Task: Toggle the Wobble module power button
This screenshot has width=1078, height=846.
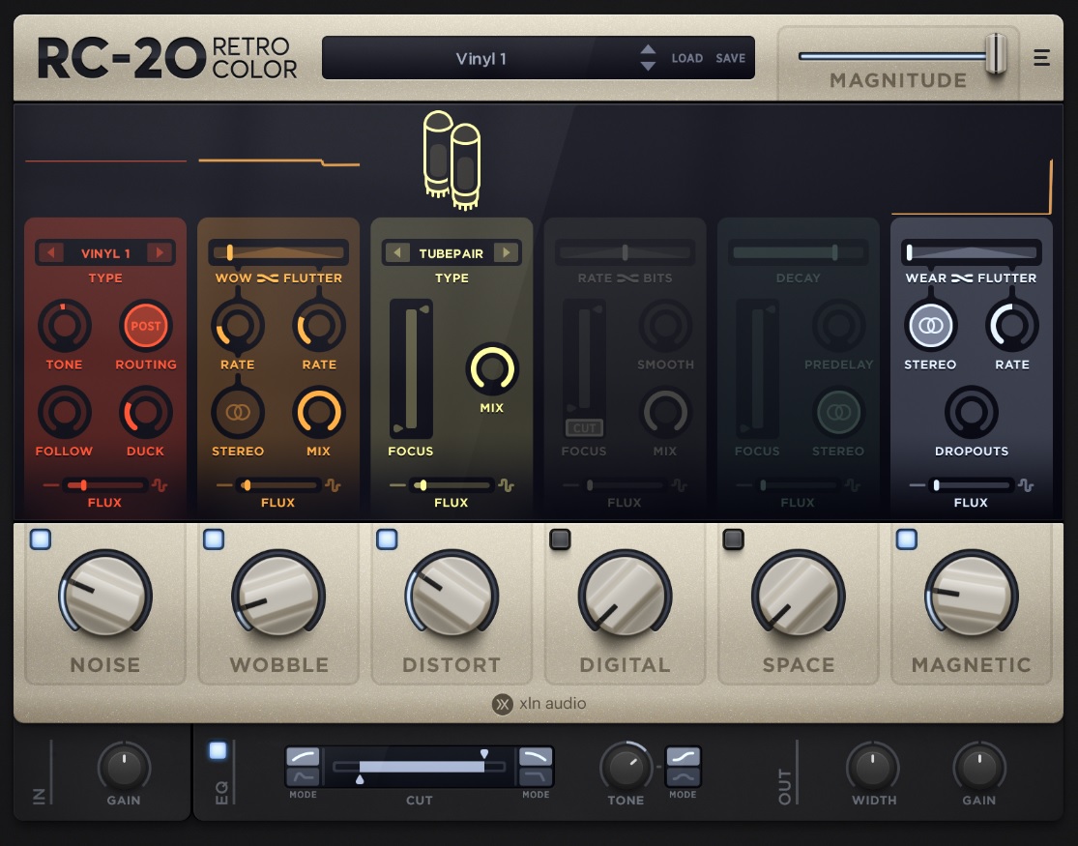Action: click(214, 540)
